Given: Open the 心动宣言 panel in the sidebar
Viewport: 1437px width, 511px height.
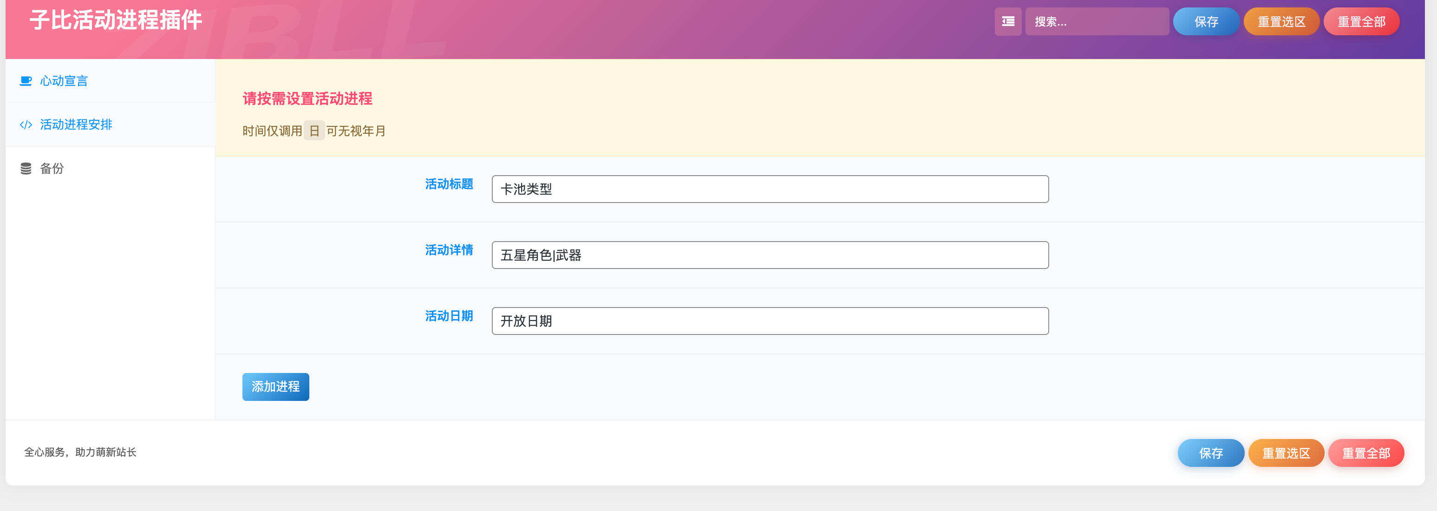Looking at the screenshot, I should point(64,80).
